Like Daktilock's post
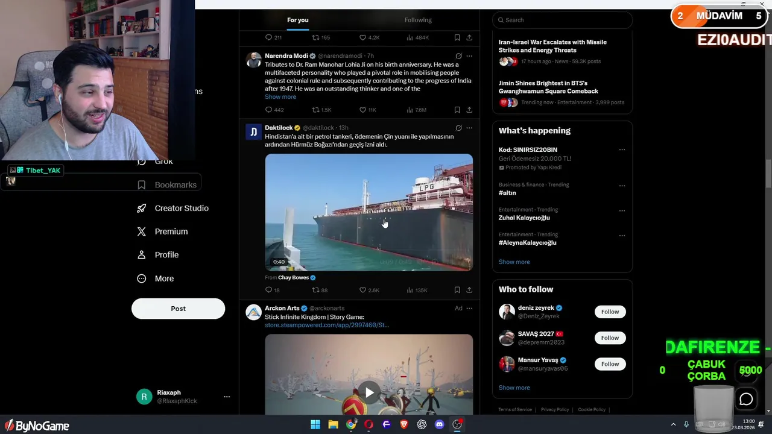The image size is (772, 434). (369, 290)
